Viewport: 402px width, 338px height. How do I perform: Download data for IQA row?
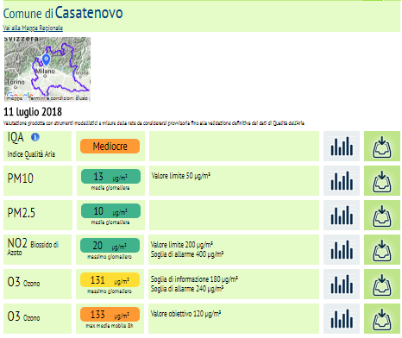click(382, 147)
